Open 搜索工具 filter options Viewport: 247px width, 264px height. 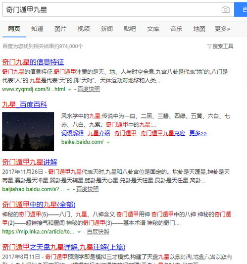223,46
